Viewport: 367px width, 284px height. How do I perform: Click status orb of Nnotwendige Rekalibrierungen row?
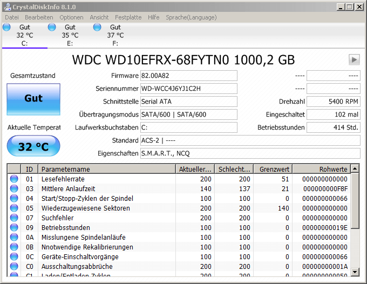[14, 247]
